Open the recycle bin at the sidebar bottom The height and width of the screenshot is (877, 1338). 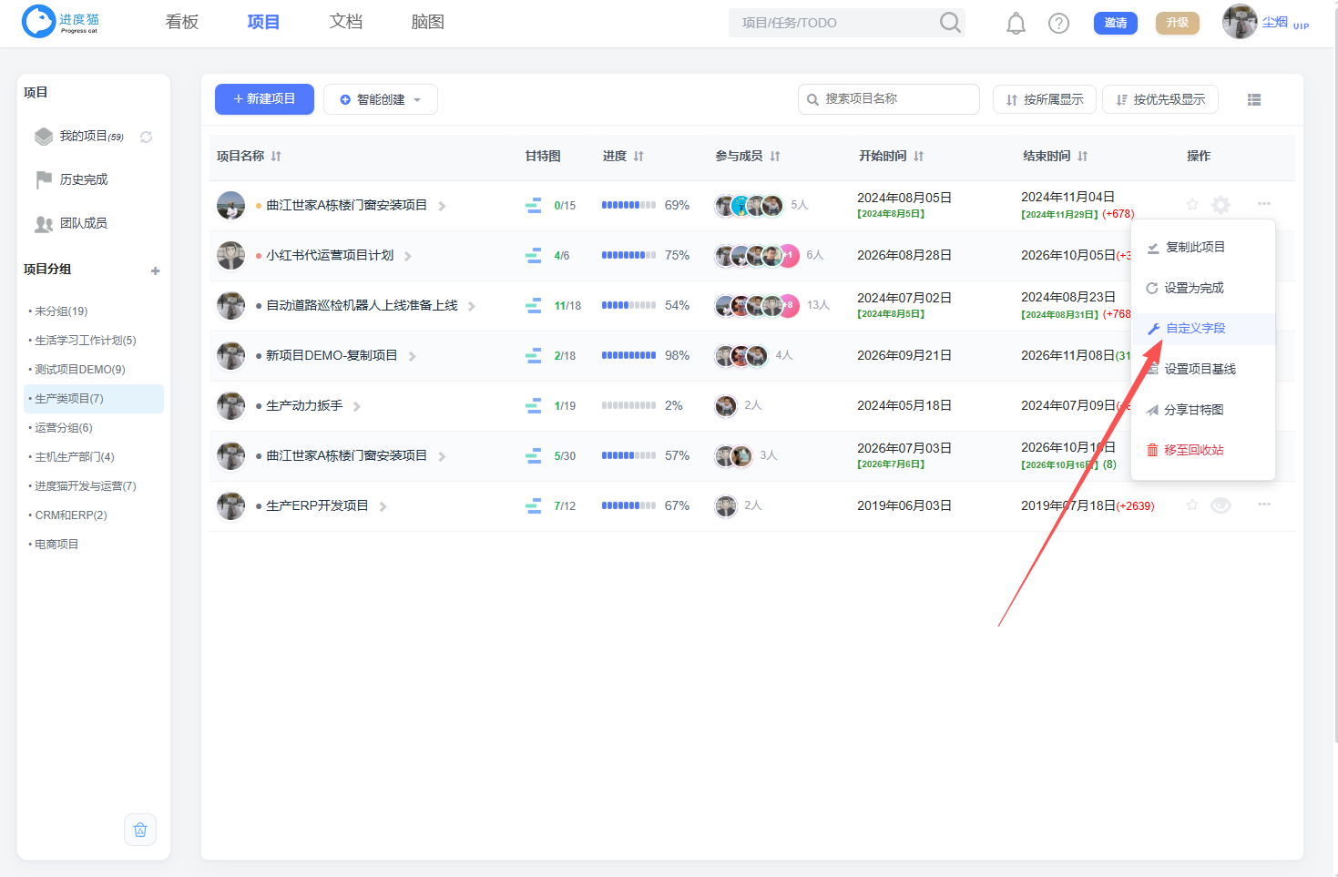(x=140, y=830)
